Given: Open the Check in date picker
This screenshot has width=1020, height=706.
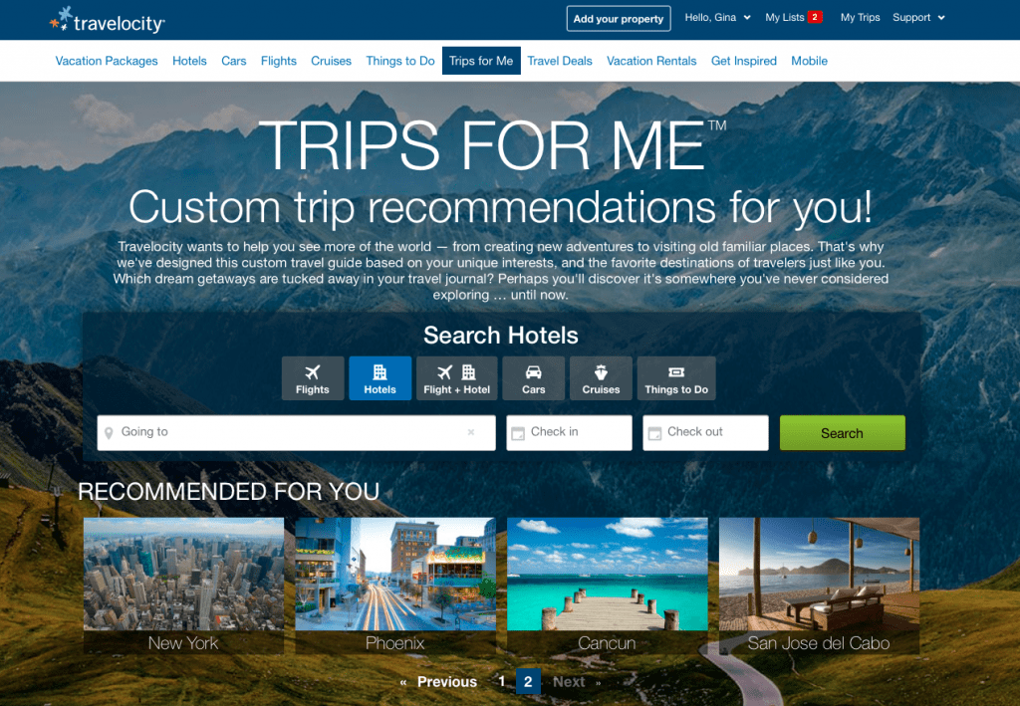Looking at the screenshot, I should (569, 433).
